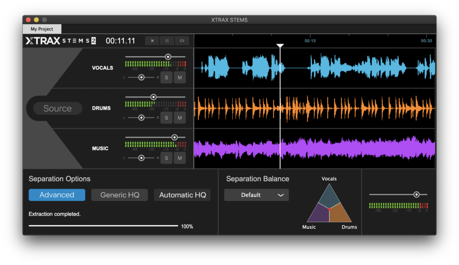459x265 pixels.
Task: Click the rewind to start button
Action: [x=152, y=41]
